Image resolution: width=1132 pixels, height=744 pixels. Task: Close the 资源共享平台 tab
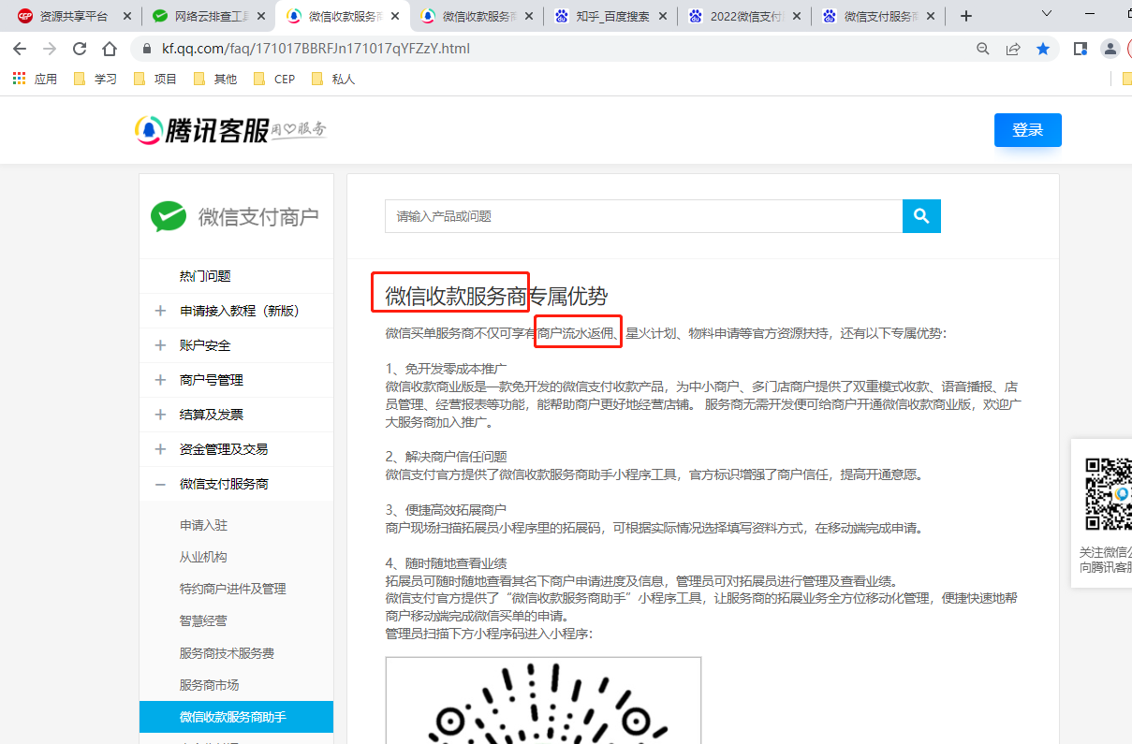click(x=127, y=16)
